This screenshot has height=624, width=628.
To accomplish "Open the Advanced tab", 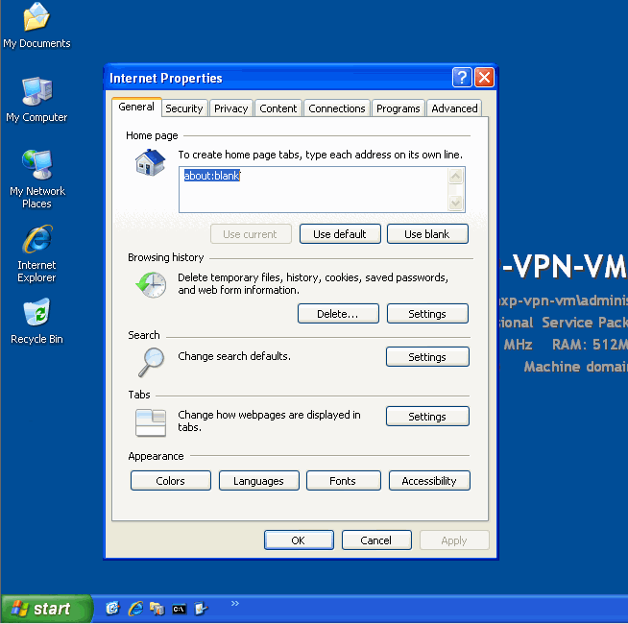I will [x=454, y=108].
